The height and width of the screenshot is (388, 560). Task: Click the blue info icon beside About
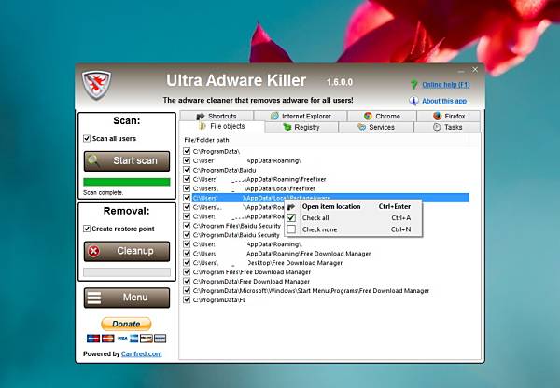tap(413, 101)
